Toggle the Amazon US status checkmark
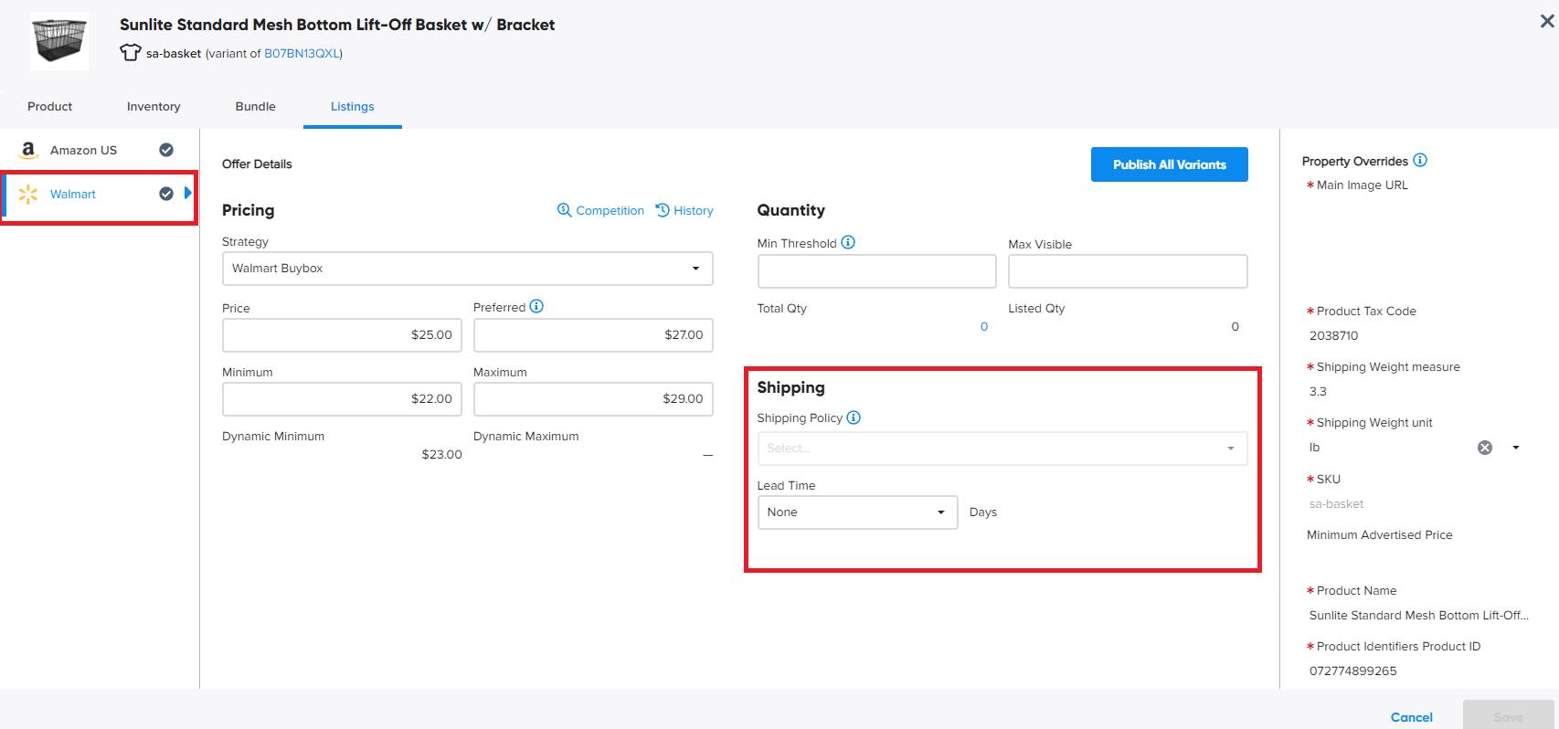The height and width of the screenshot is (729, 1559). pyautogui.click(x=166, y=150)
